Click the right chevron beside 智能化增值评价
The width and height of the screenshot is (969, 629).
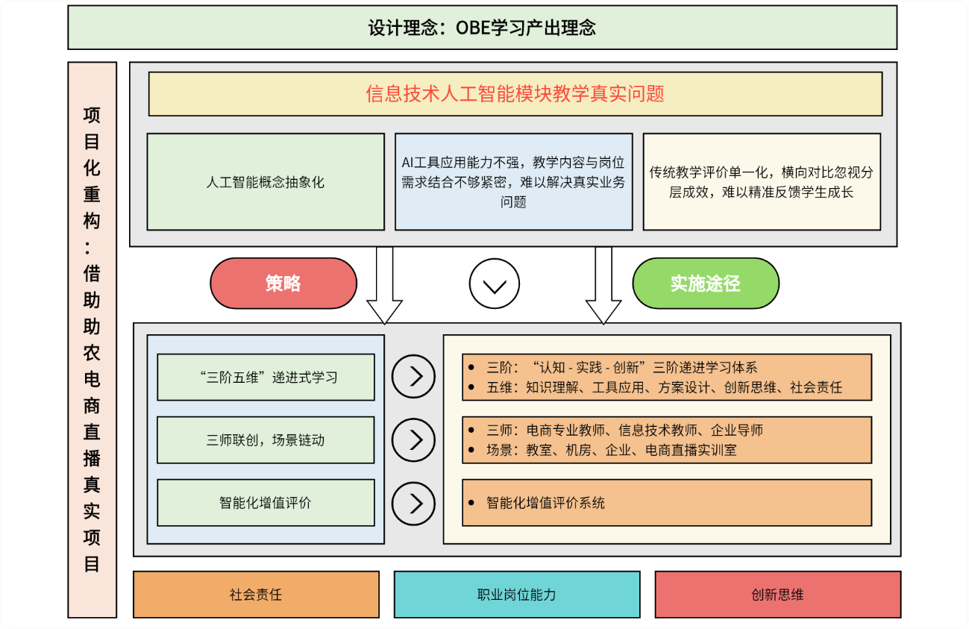[x=413, y=503]
